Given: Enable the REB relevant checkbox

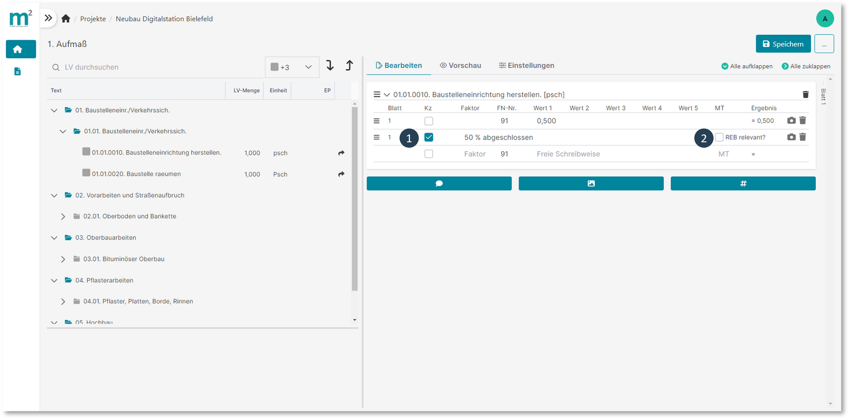Looking at the screenshot, I should [719, 137].
